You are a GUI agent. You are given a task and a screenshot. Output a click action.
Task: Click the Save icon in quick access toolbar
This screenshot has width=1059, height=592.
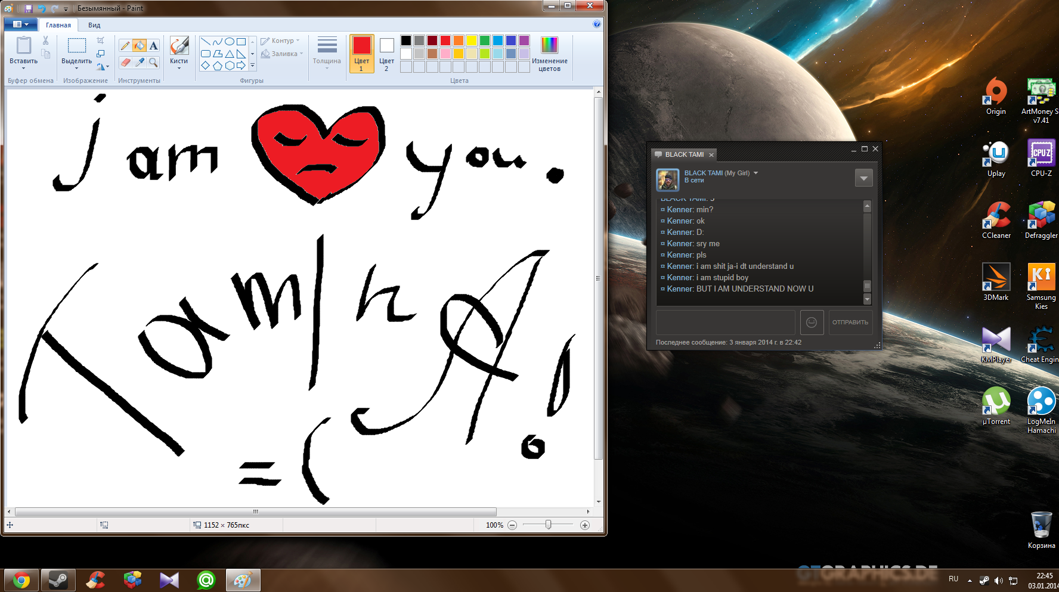[28, 8]
